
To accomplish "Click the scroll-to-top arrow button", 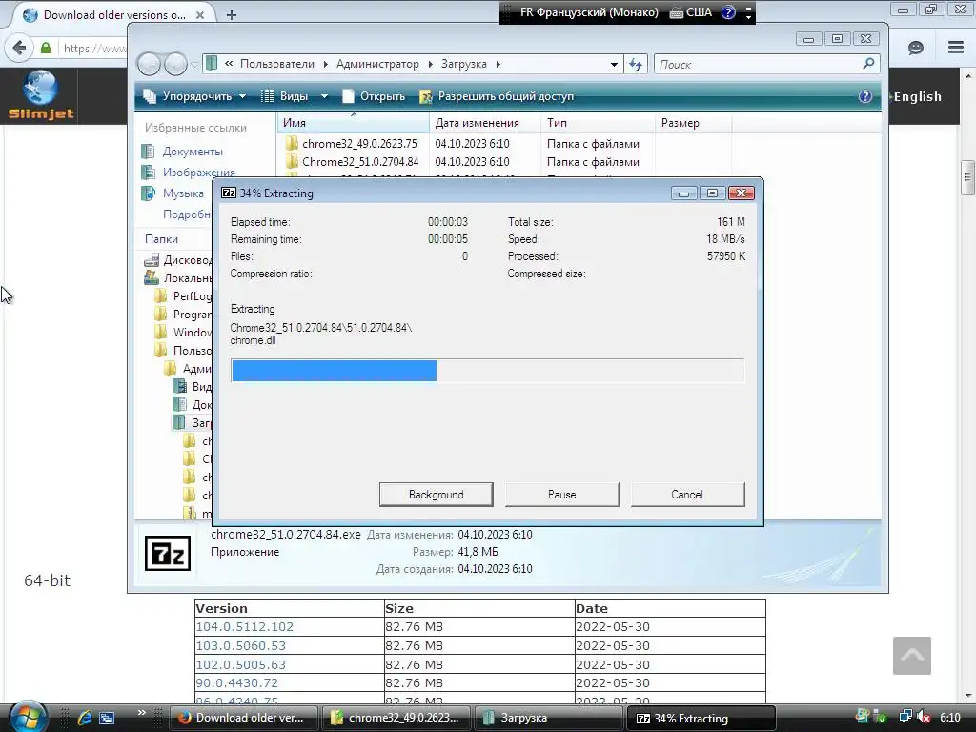I will click(x=912, y=656).
